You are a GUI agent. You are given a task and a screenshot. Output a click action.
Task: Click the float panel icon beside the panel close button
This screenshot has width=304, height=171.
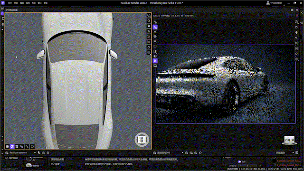(x=292, y=10)
